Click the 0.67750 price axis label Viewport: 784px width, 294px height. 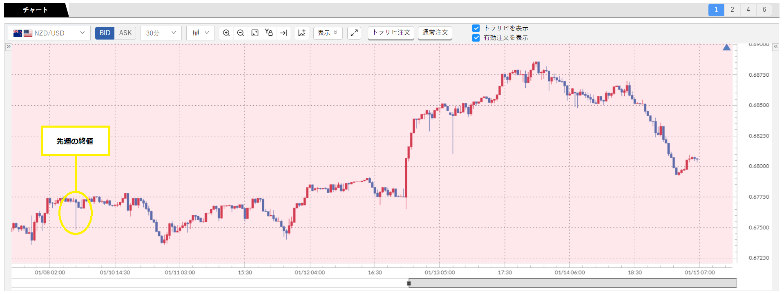(x=759, y=197)
